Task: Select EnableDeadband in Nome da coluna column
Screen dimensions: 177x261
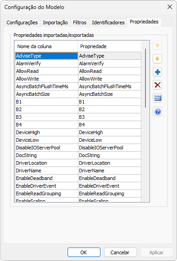Action: click(x=46, y=178)
